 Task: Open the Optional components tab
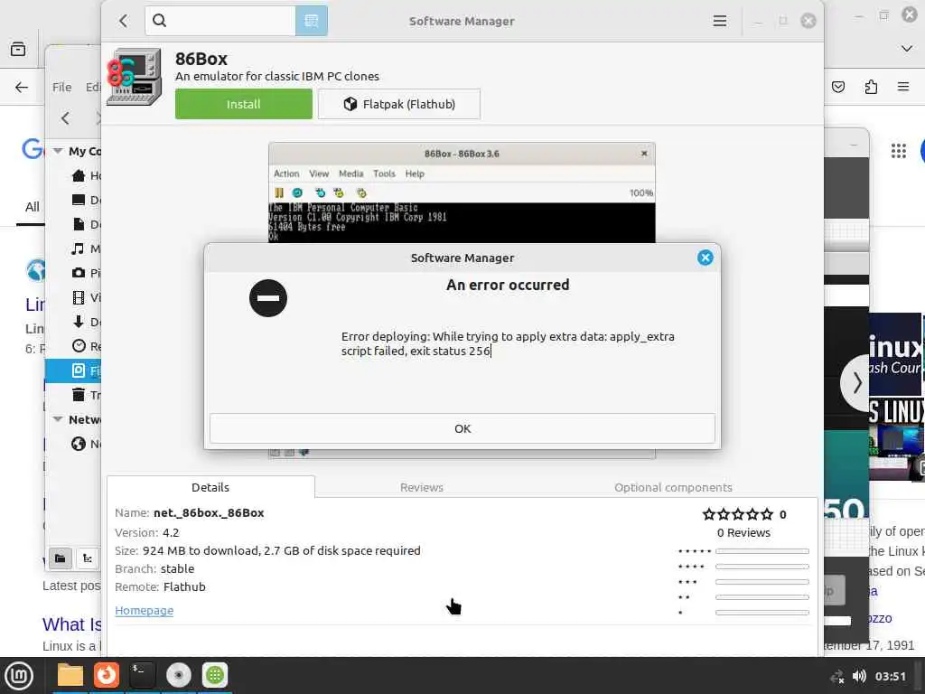pos(673,487)
